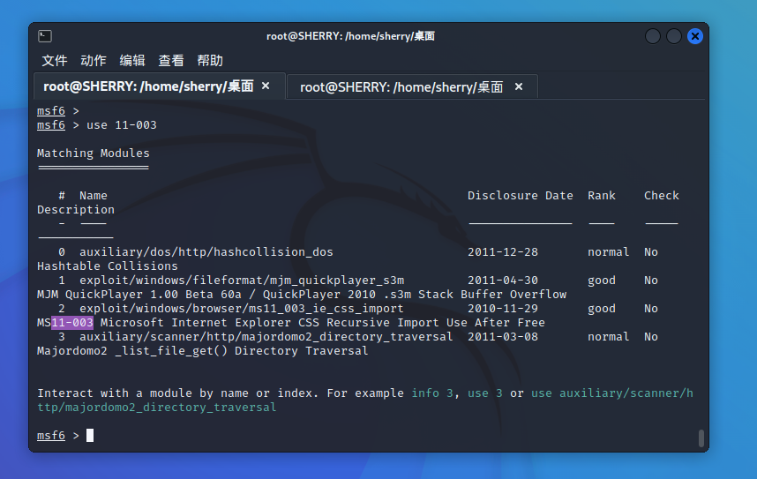The height and width of the screenshot is (479, 757).
Task: Close the terminal window with the blue X
Action: pos(695,36)
